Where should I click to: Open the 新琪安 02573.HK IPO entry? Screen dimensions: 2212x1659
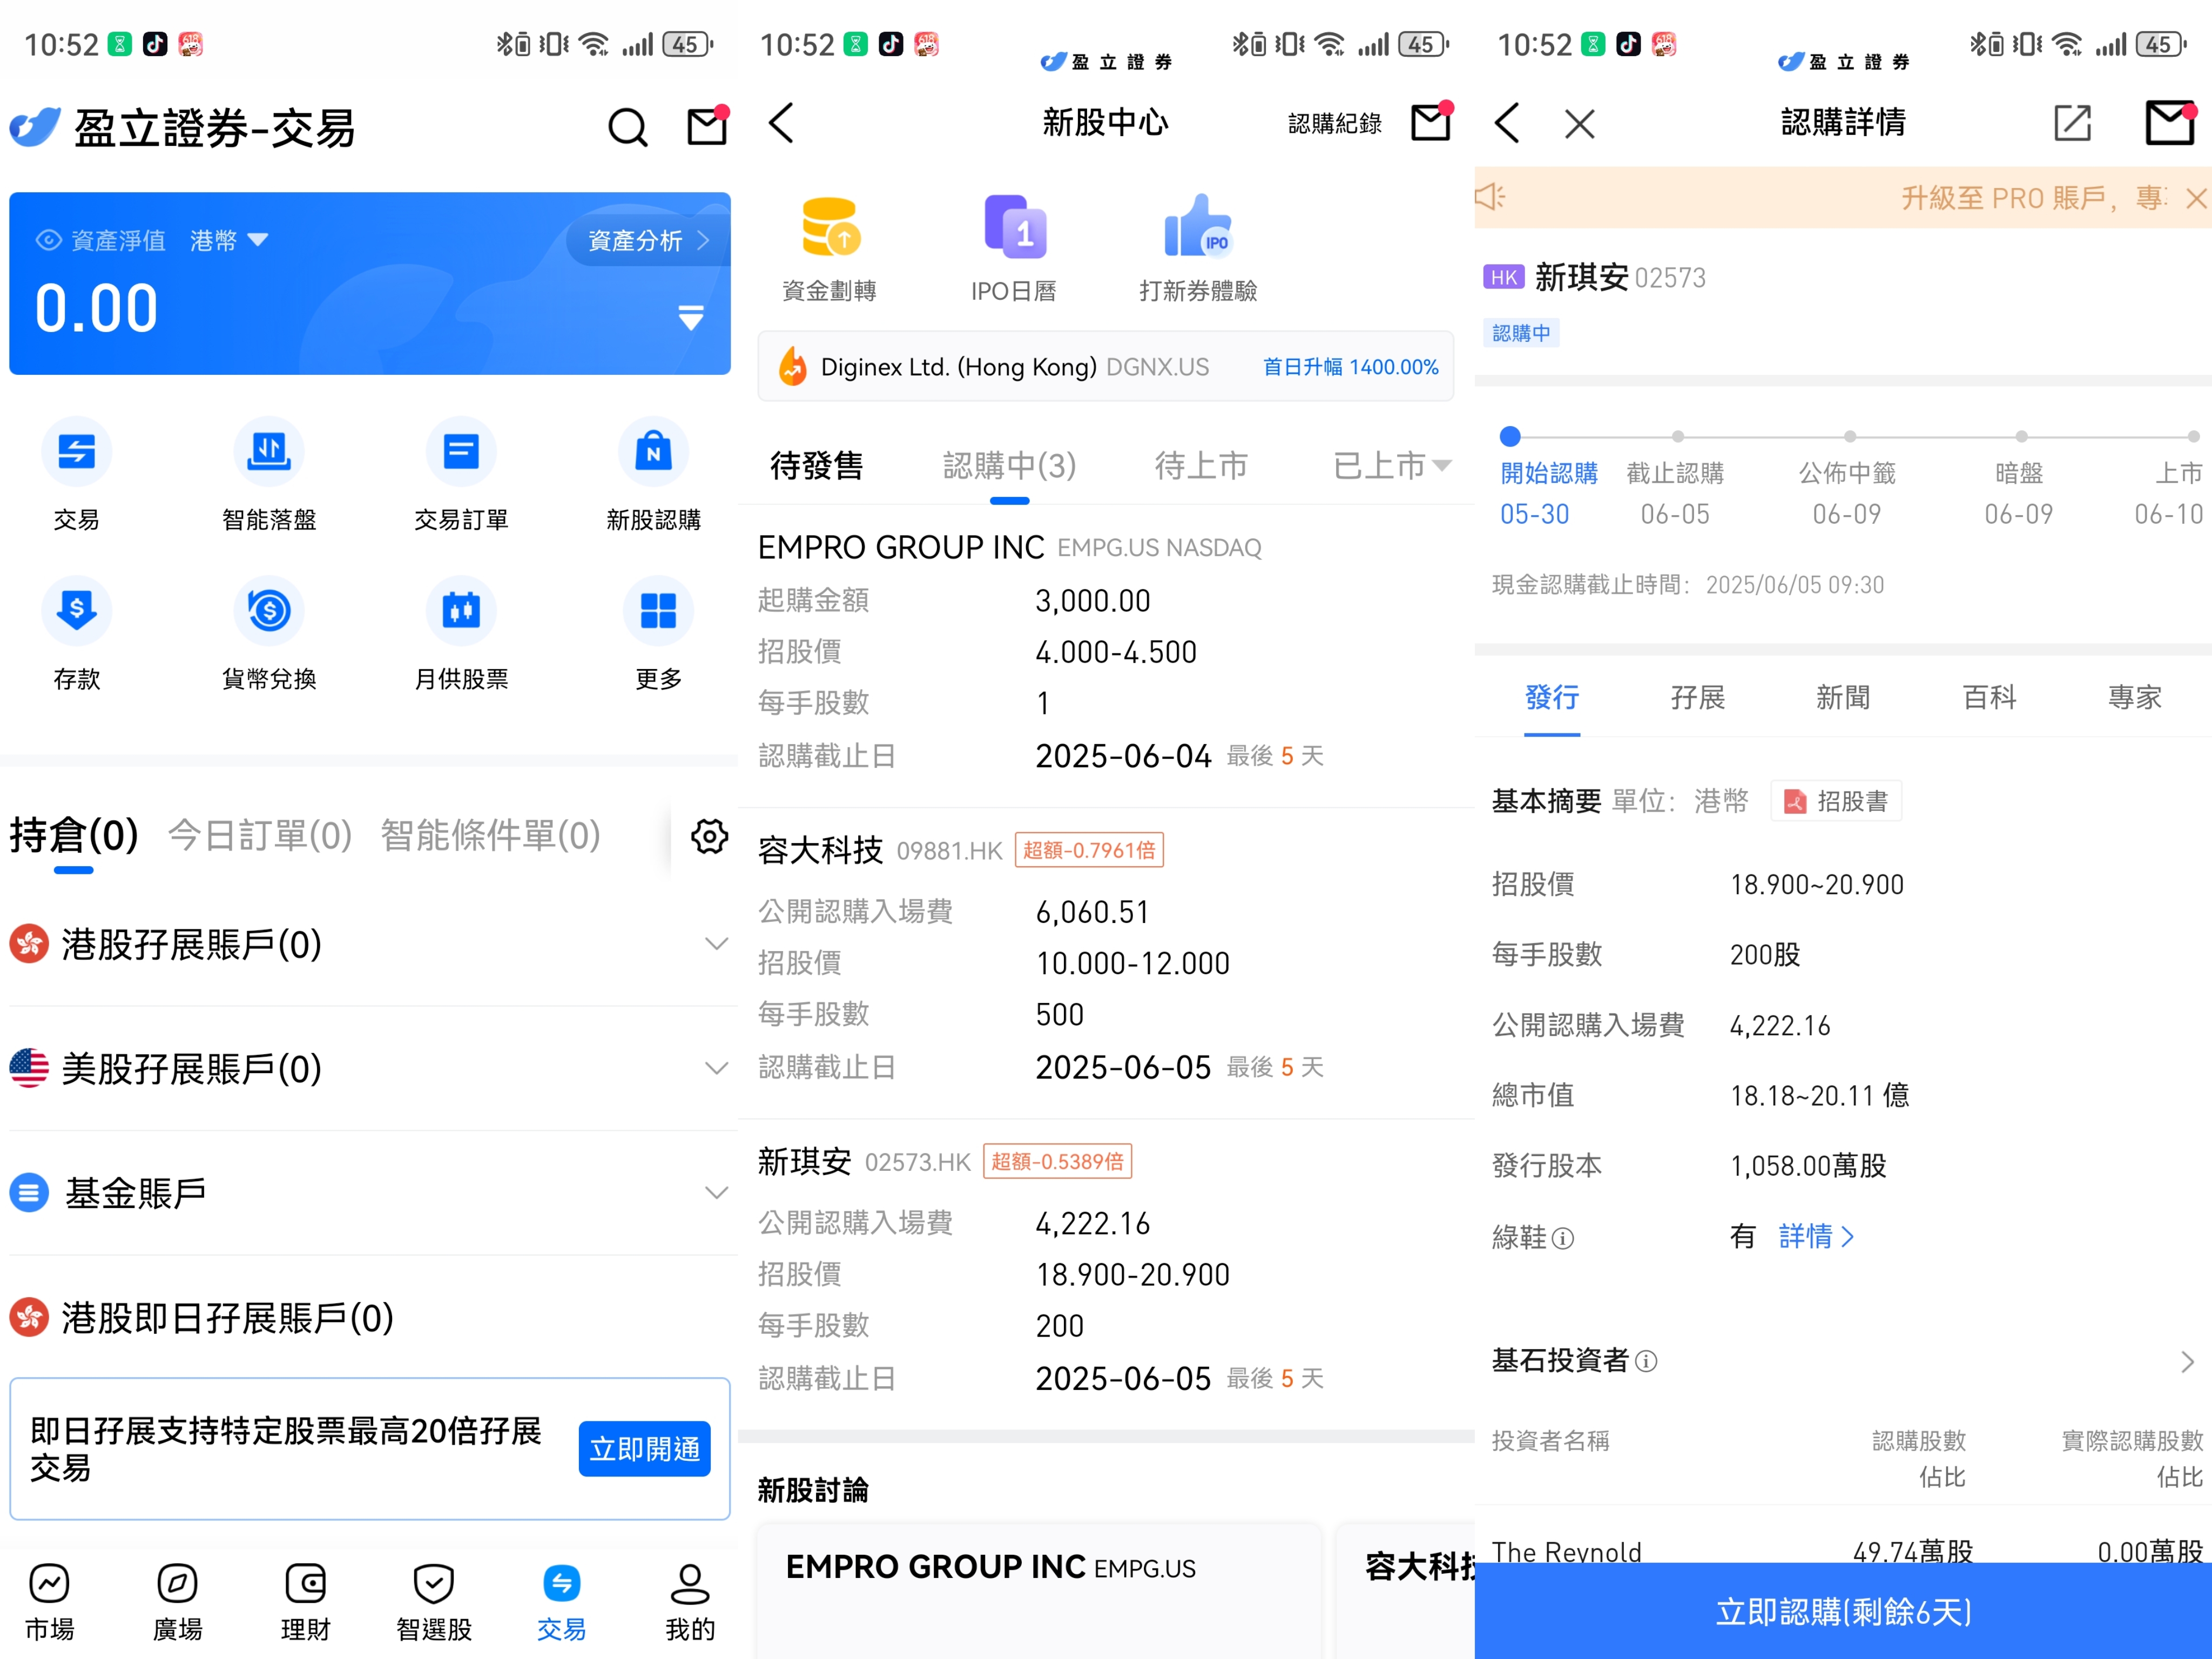(1106, 1274)
